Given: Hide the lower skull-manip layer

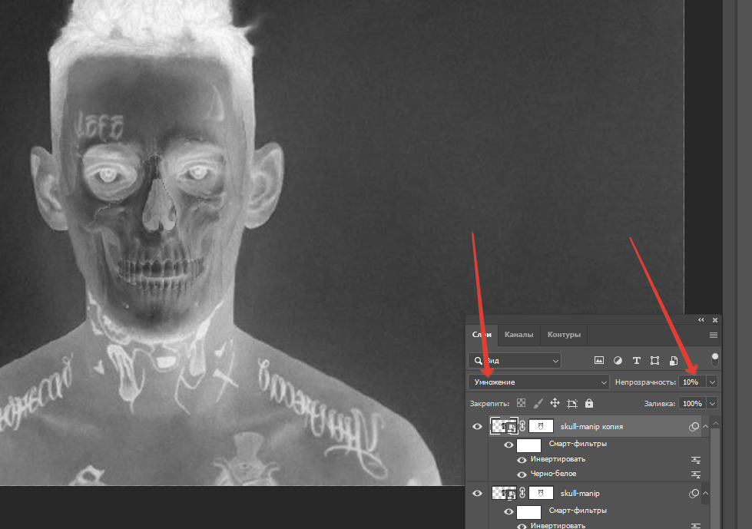Looking at the screenshot, I should pos(477,494).
